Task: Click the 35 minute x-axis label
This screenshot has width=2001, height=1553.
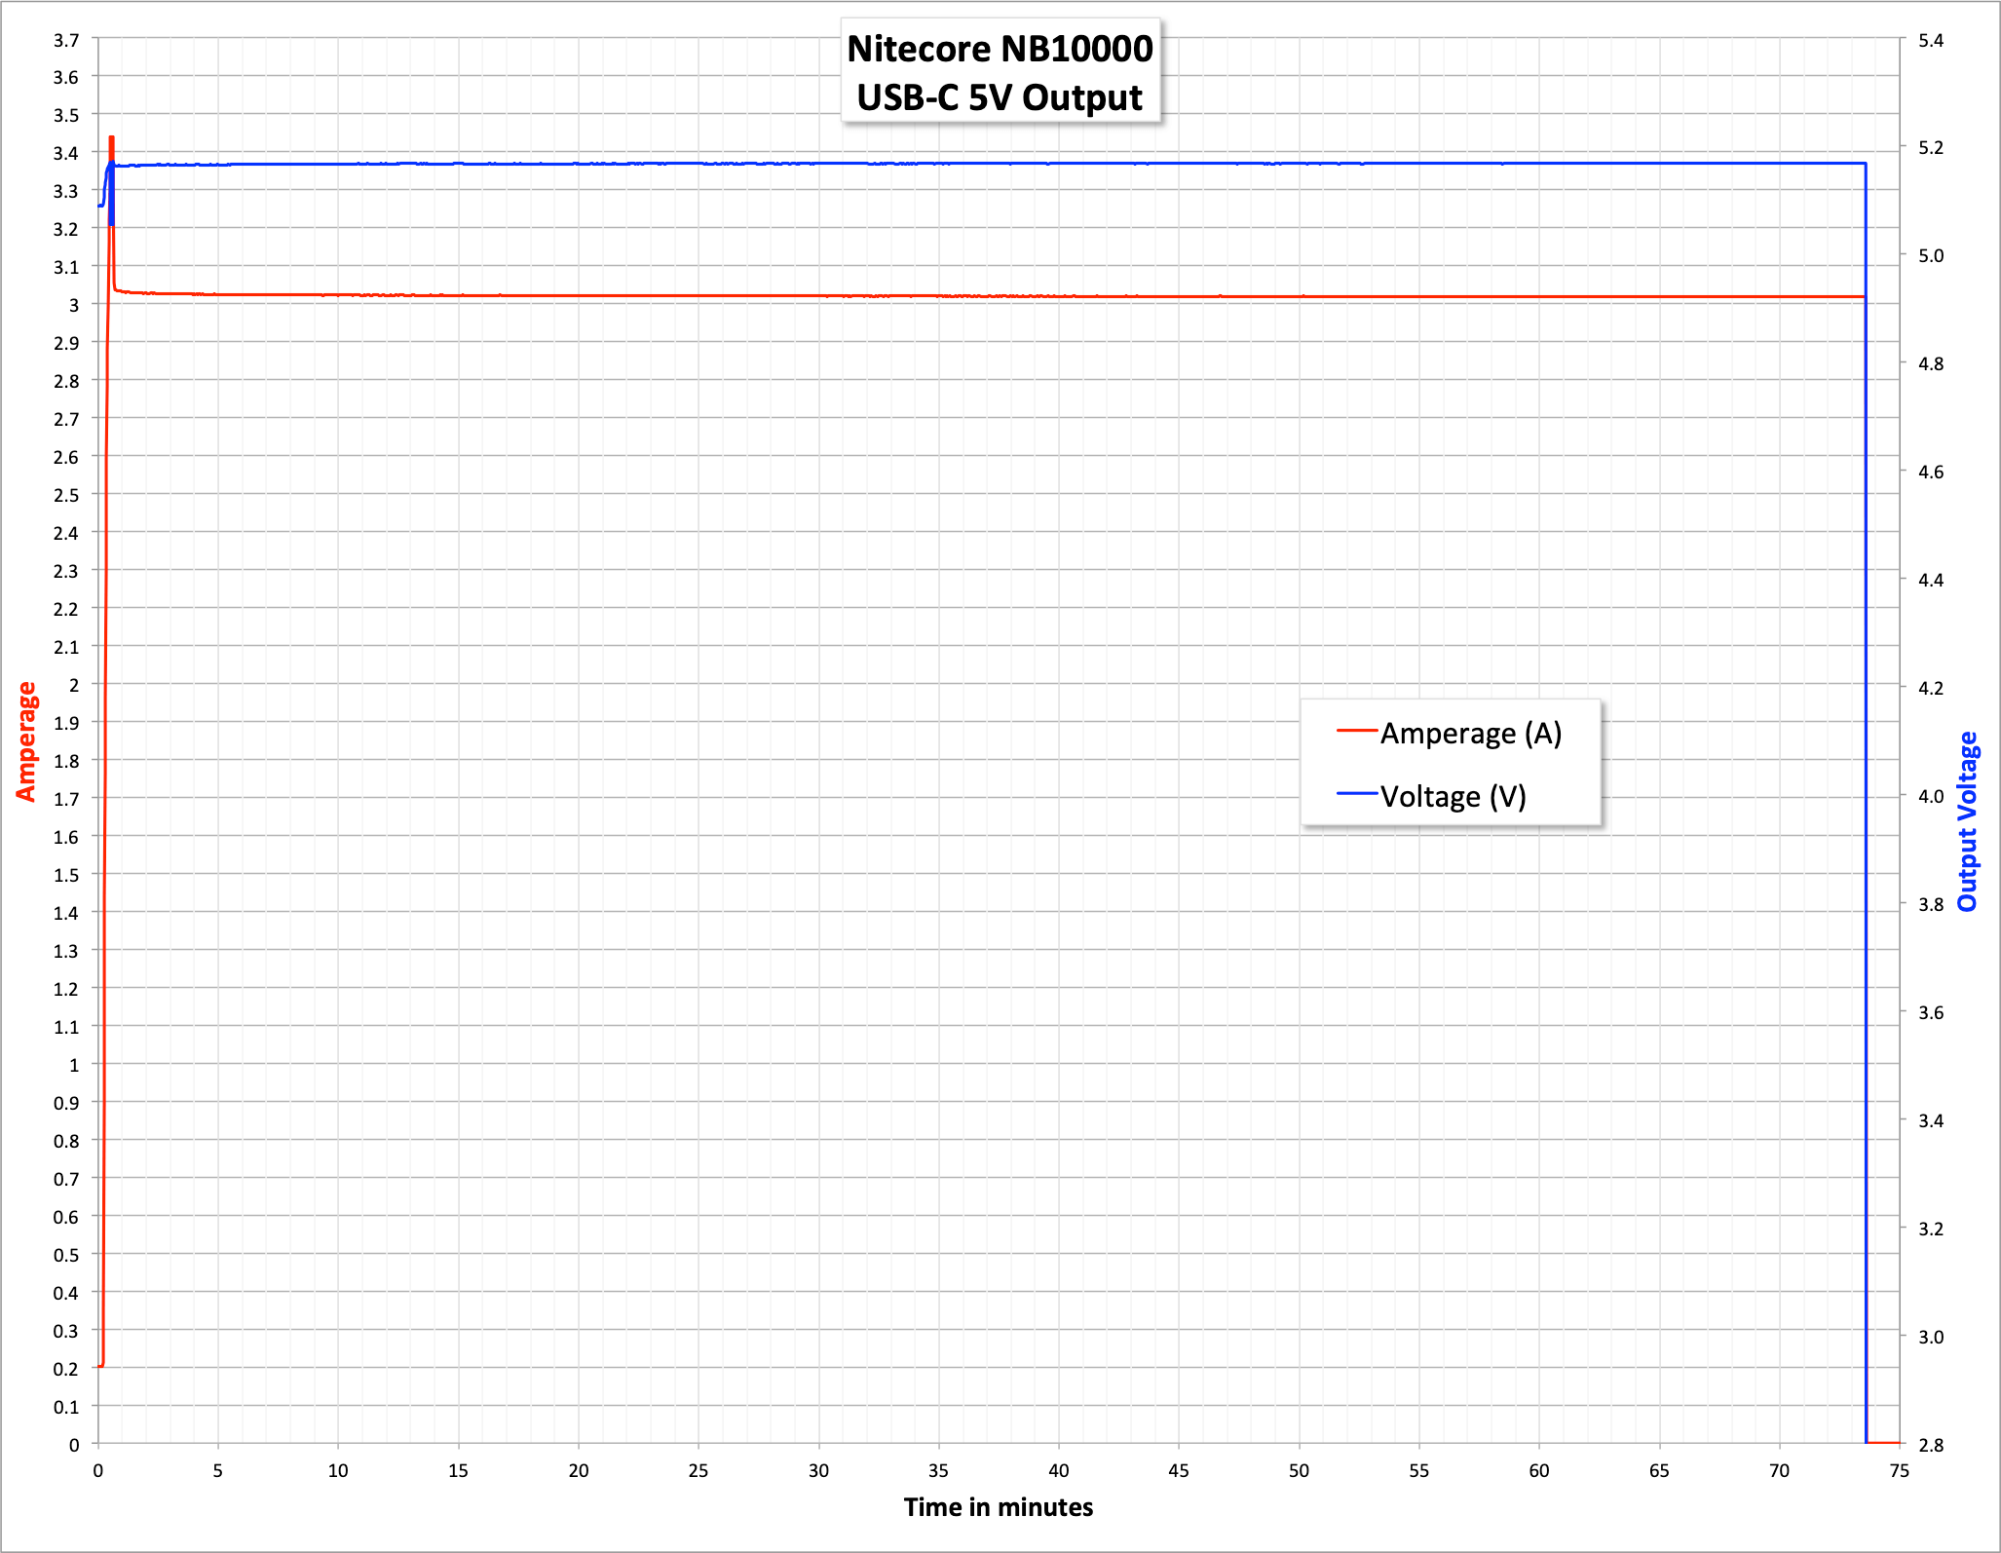Action: [x=938, y=1471]
